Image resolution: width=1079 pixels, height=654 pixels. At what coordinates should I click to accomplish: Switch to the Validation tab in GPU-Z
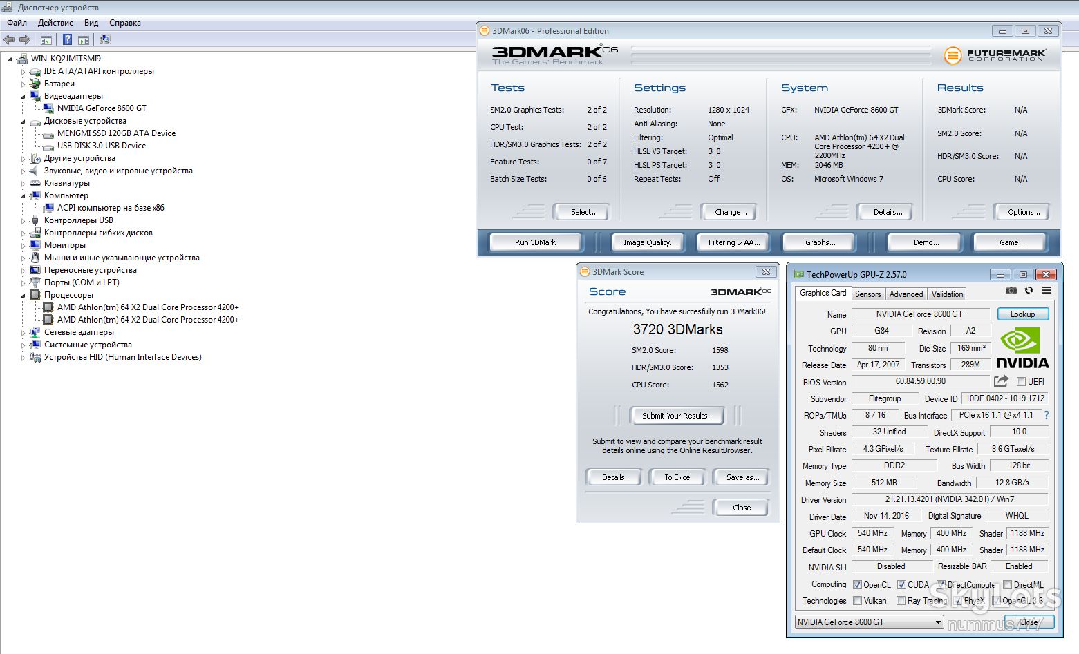[x=947, y=294]
